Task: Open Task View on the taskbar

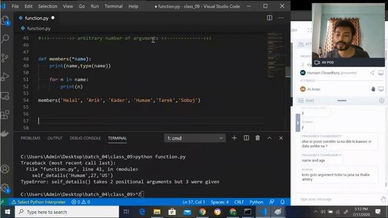Action: [127, 212]
